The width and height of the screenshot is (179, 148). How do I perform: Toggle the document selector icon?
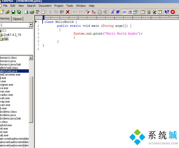(x=143, y=12)
